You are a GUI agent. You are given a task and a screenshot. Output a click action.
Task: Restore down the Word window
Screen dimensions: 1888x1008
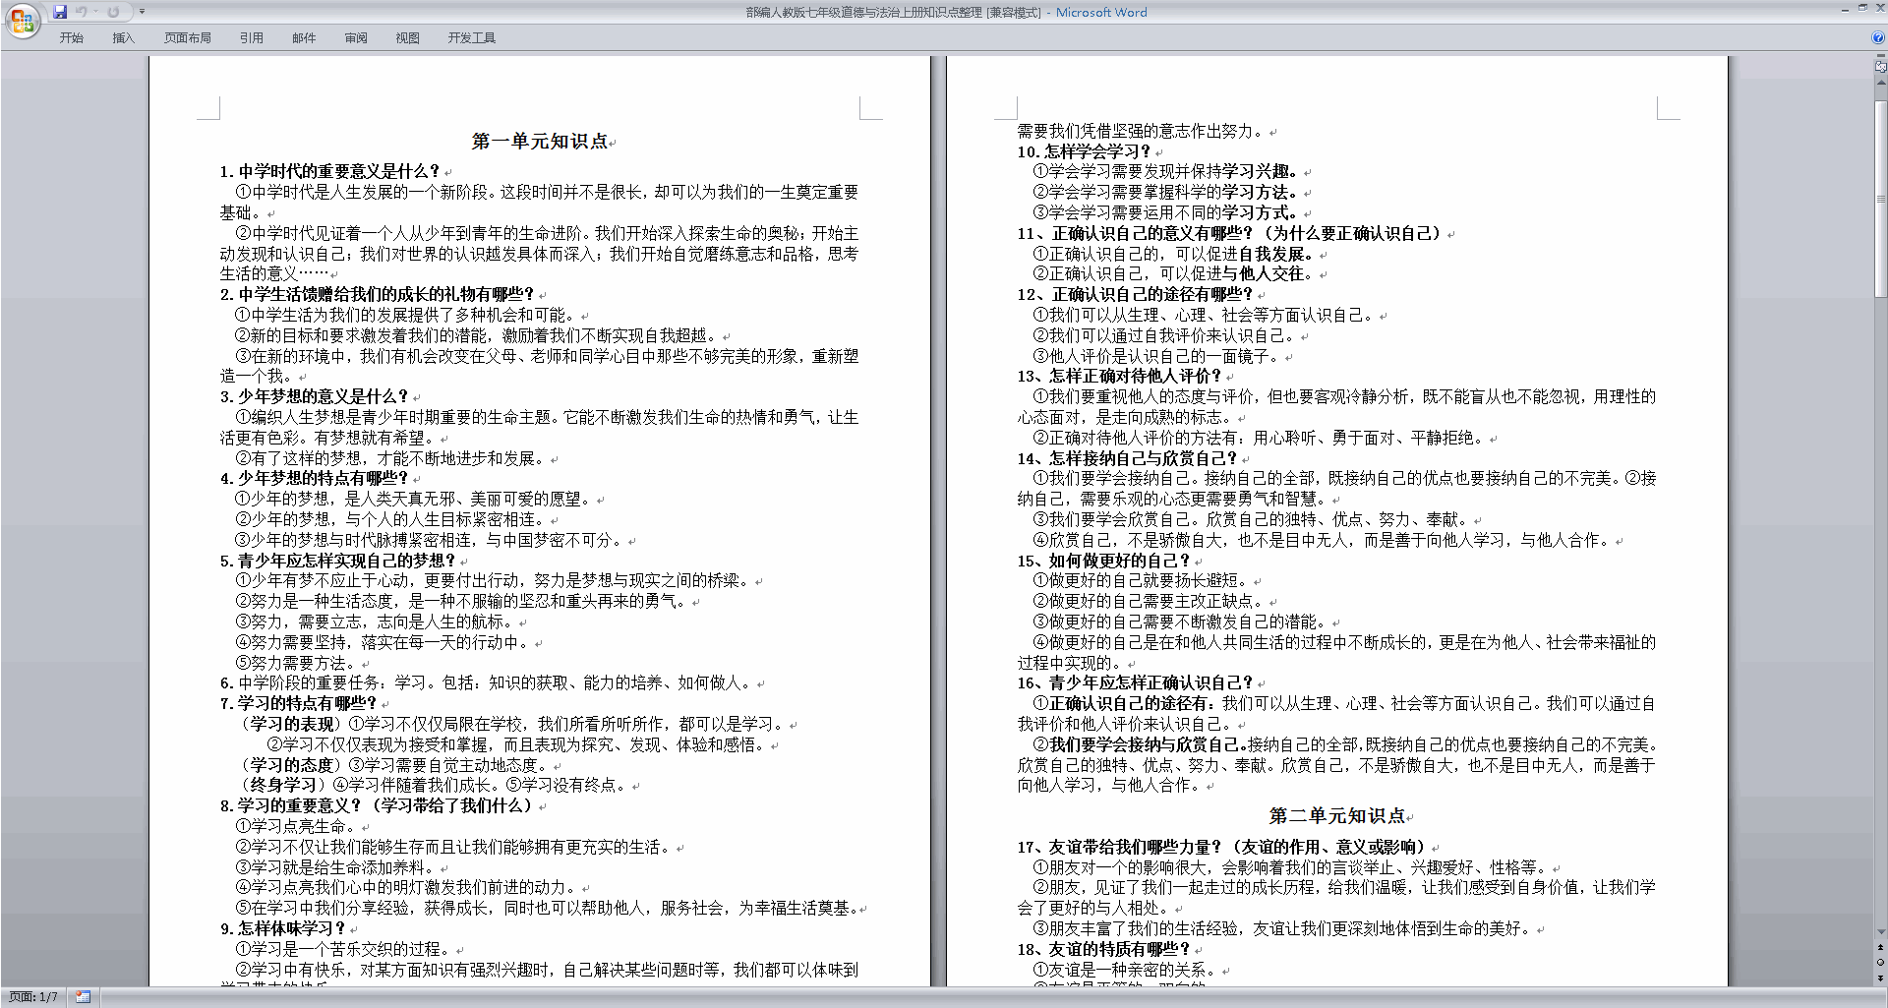(1861, 9)
